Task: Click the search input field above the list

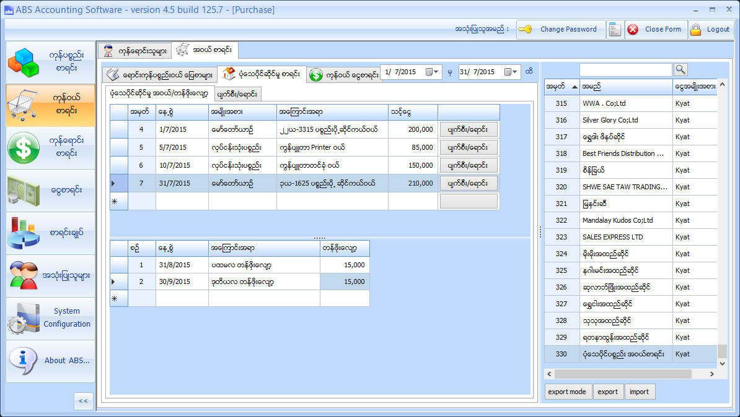Action: point(625,70)
